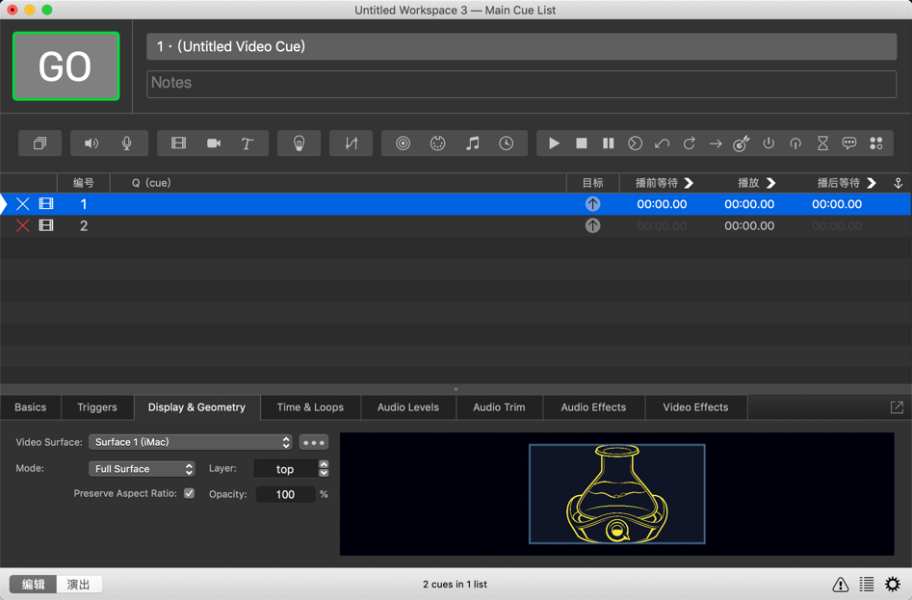Open the Mode dropdown showing Full Surface
912x600 pixels.
[142, 468]
